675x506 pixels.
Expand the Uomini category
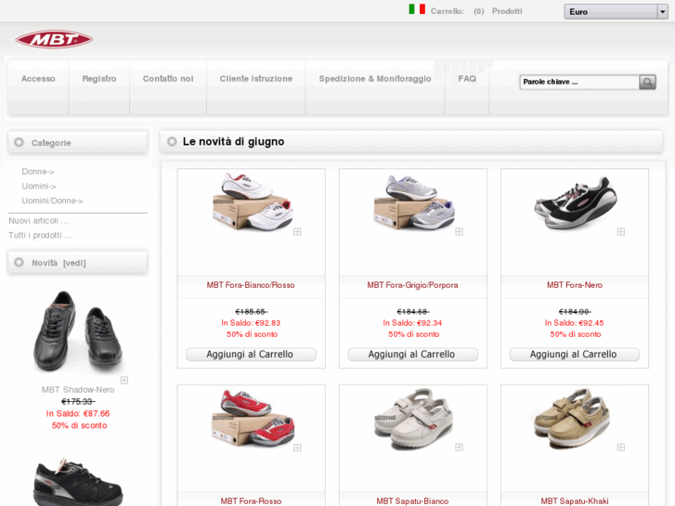(39, 186)
